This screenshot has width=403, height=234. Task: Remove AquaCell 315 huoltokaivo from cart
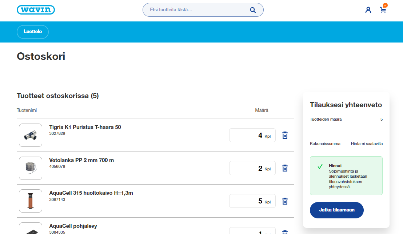pos(285,201)
